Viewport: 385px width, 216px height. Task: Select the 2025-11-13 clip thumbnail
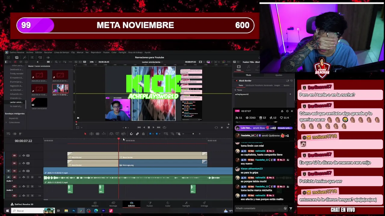[x=60, y=88]
